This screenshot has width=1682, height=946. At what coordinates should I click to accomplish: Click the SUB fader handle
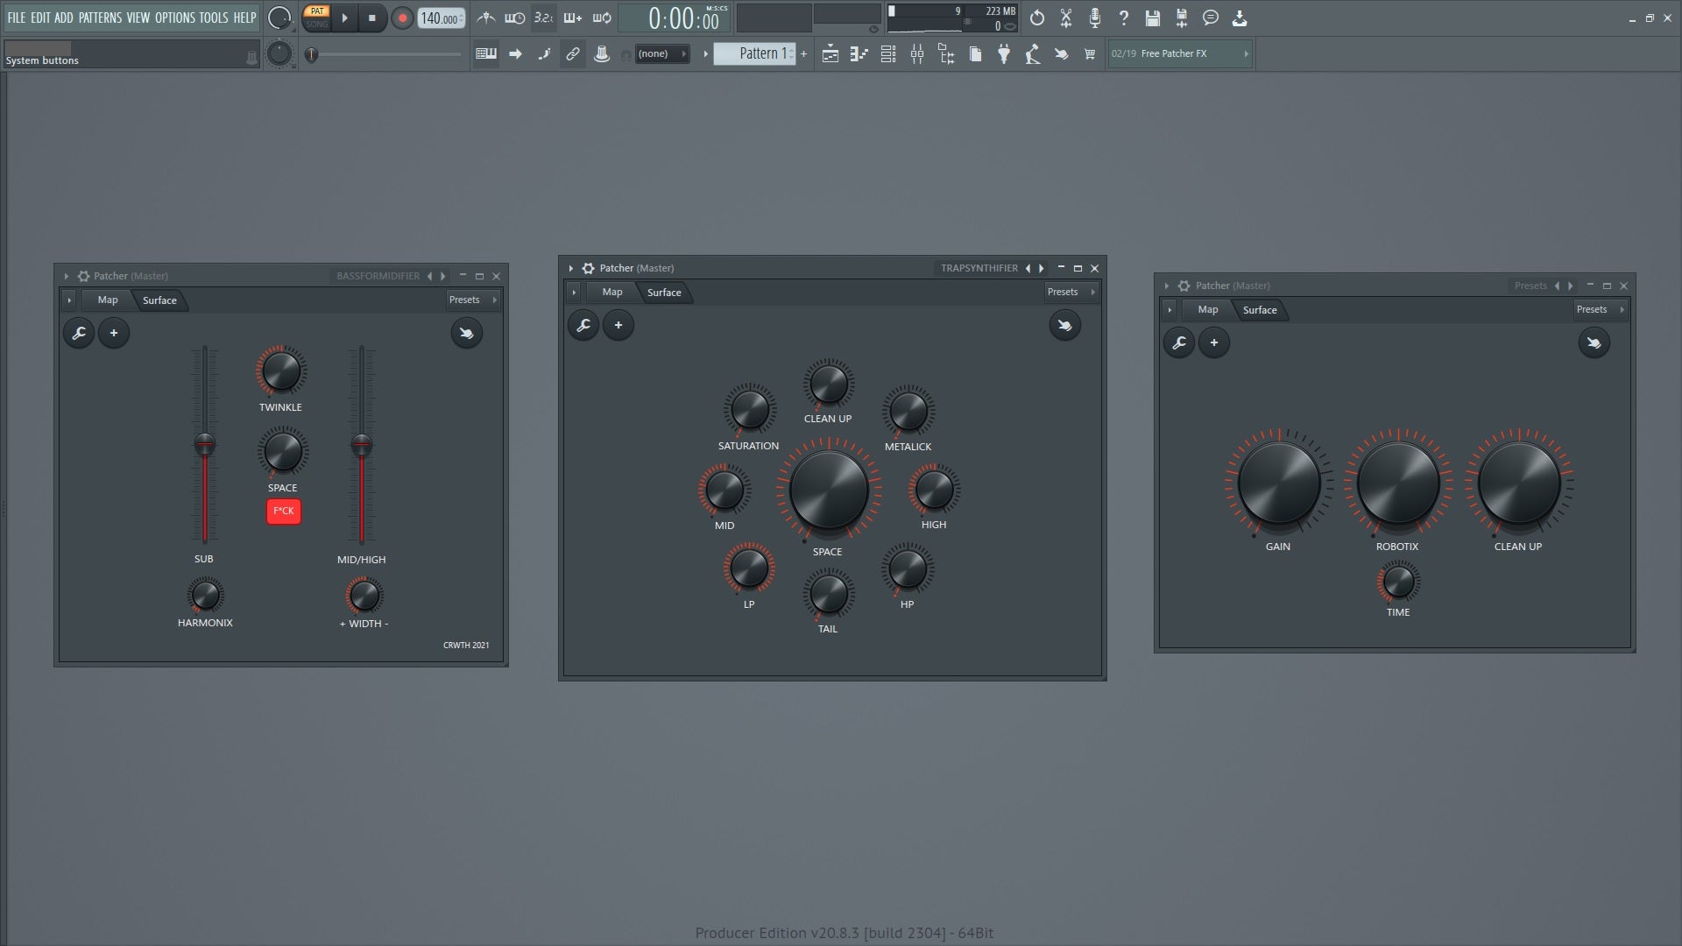click(204, 444)
